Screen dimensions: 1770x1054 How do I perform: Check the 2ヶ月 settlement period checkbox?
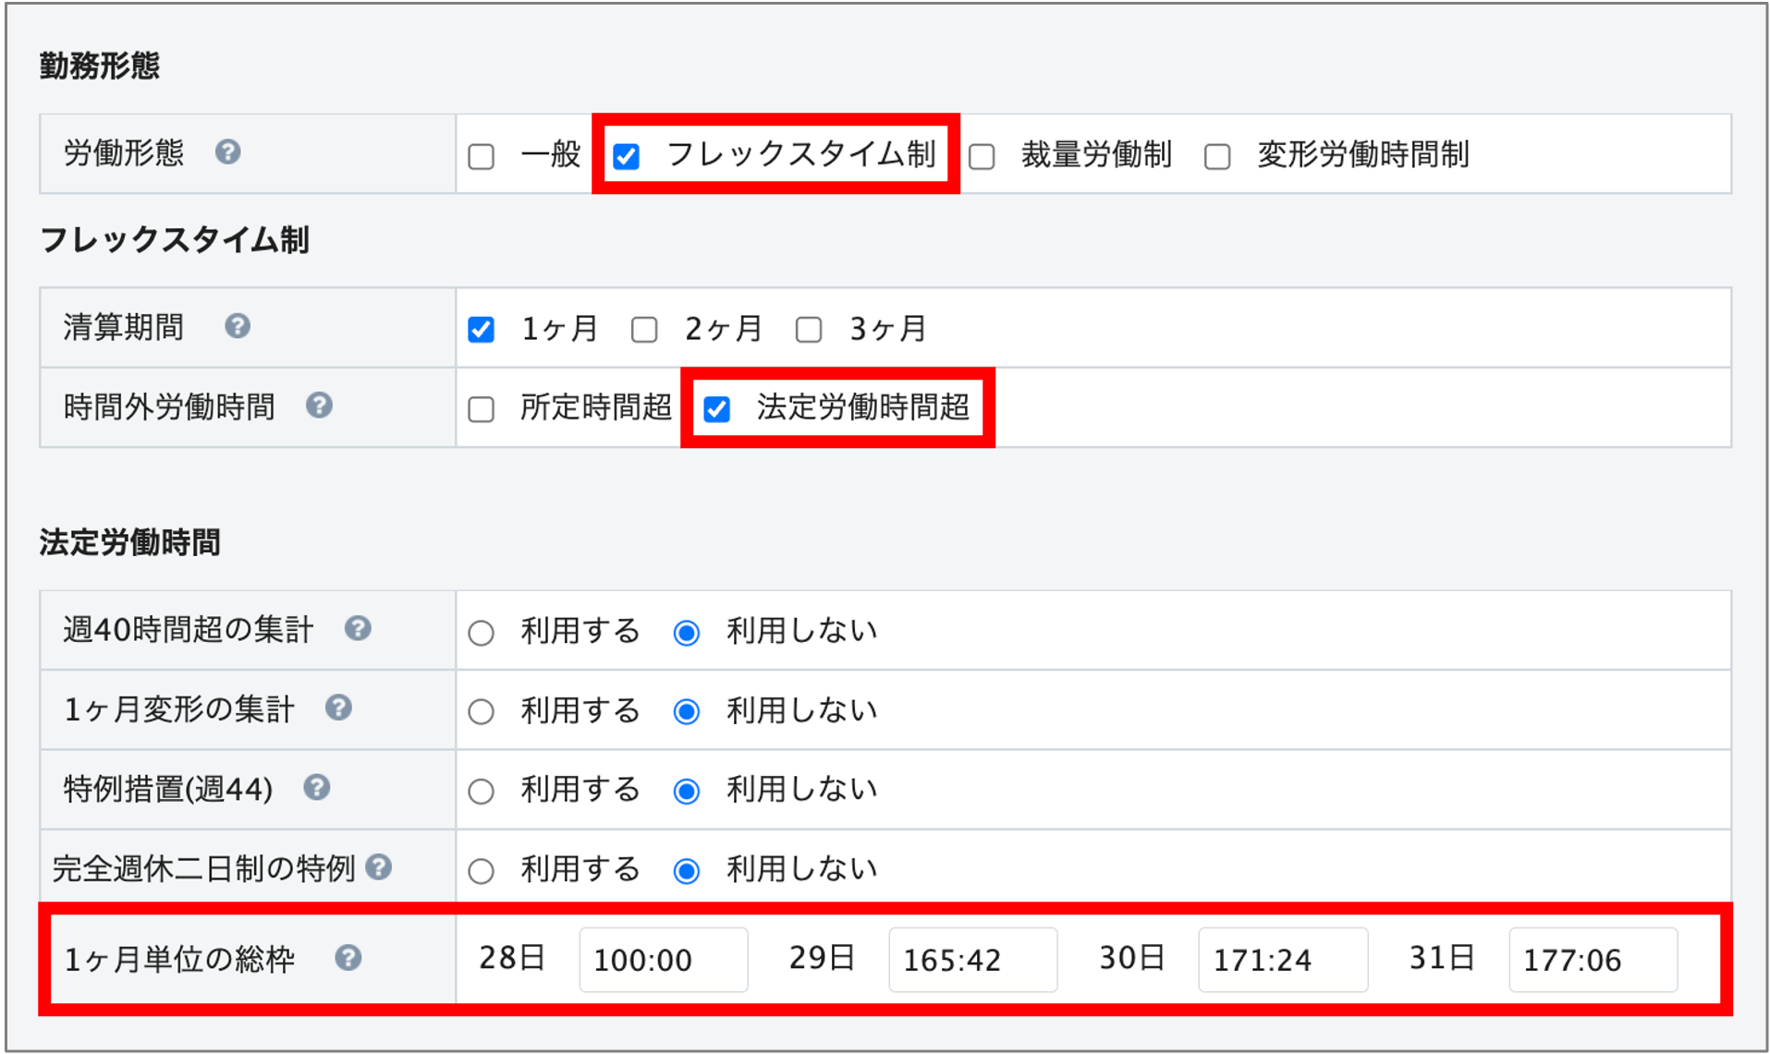click(x=644, y=330)
